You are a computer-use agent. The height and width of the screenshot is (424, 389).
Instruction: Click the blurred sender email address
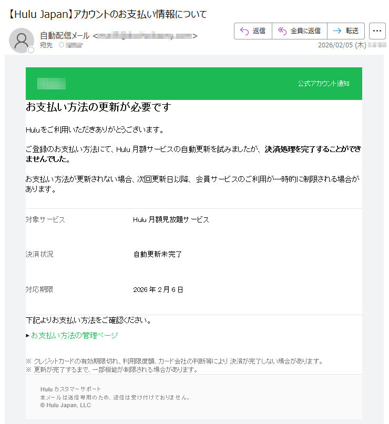pyautogui.click(x=145, y=36)
